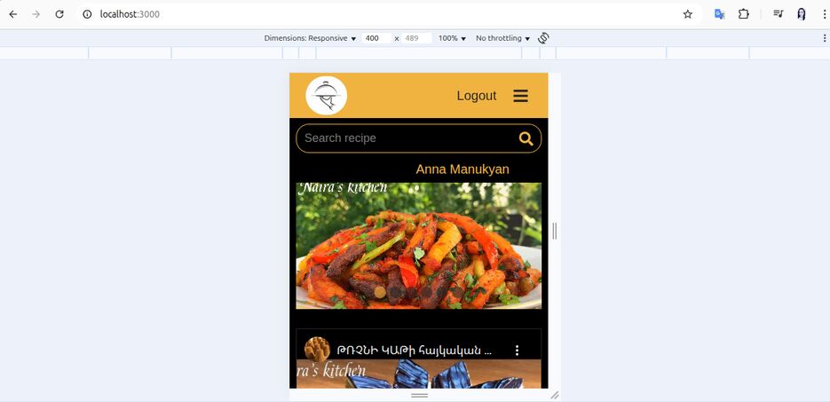Open the user profile avatar in browser
Screen dimensions: 830x402
click(802, 14)
